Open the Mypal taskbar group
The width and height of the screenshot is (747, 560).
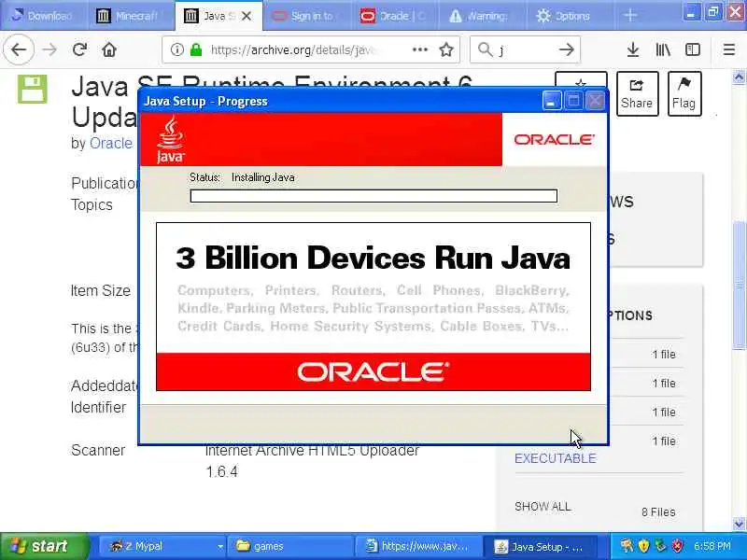(162, 546)
